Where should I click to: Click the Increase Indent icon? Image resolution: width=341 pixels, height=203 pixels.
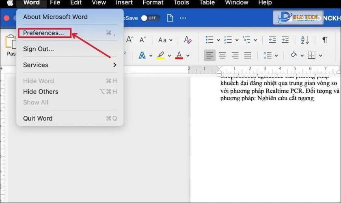[x=285, y=40]
